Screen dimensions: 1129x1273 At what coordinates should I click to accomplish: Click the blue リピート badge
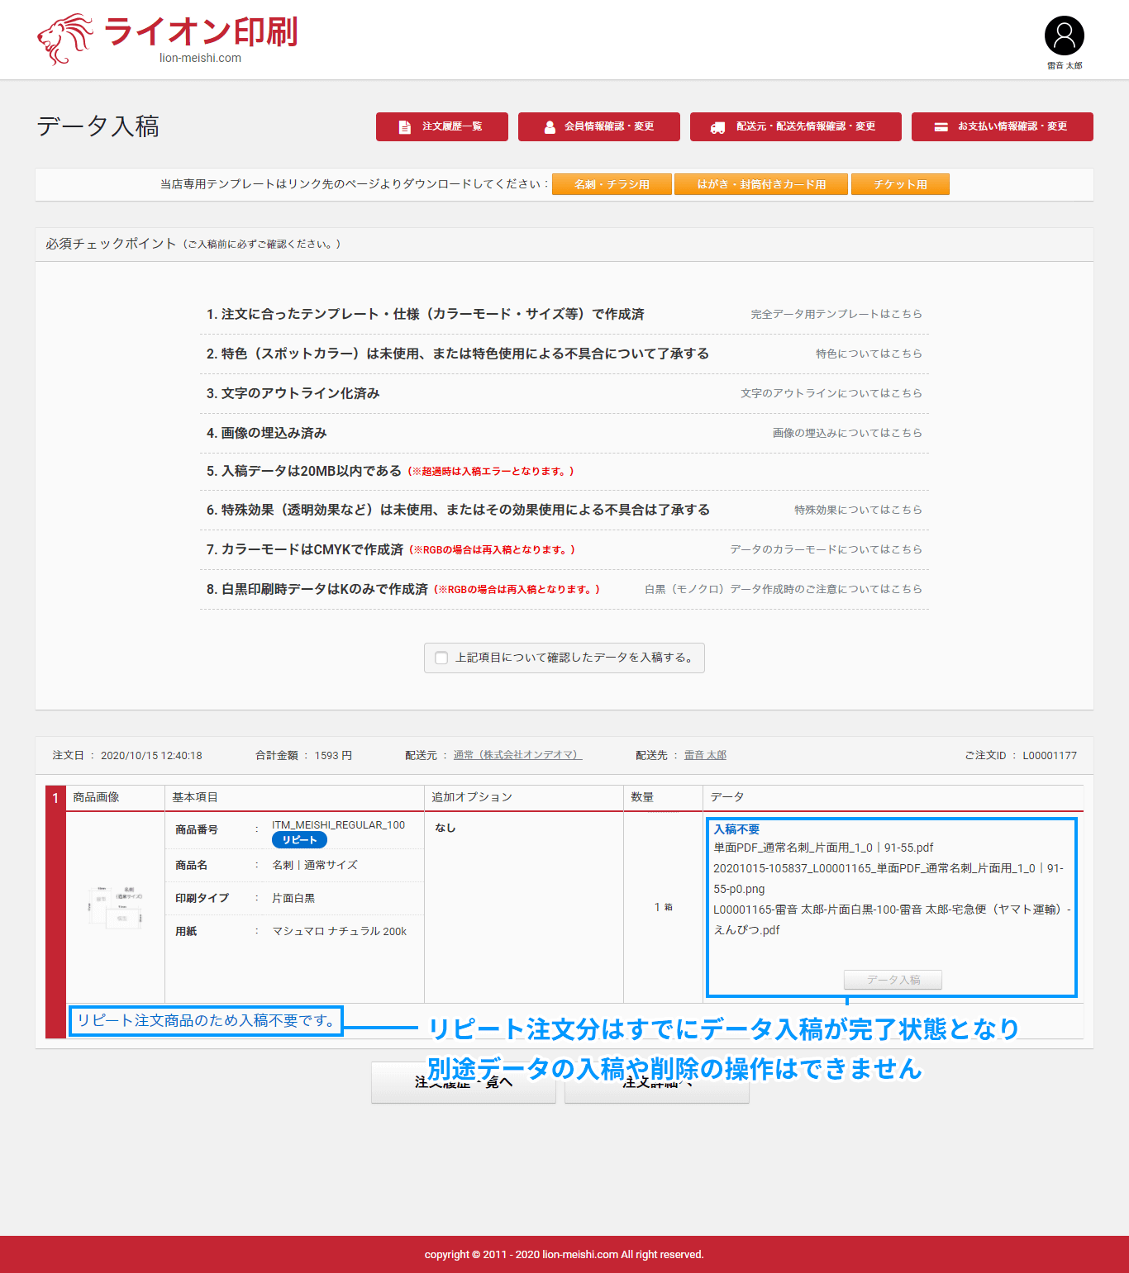click(x=299, y=840)
